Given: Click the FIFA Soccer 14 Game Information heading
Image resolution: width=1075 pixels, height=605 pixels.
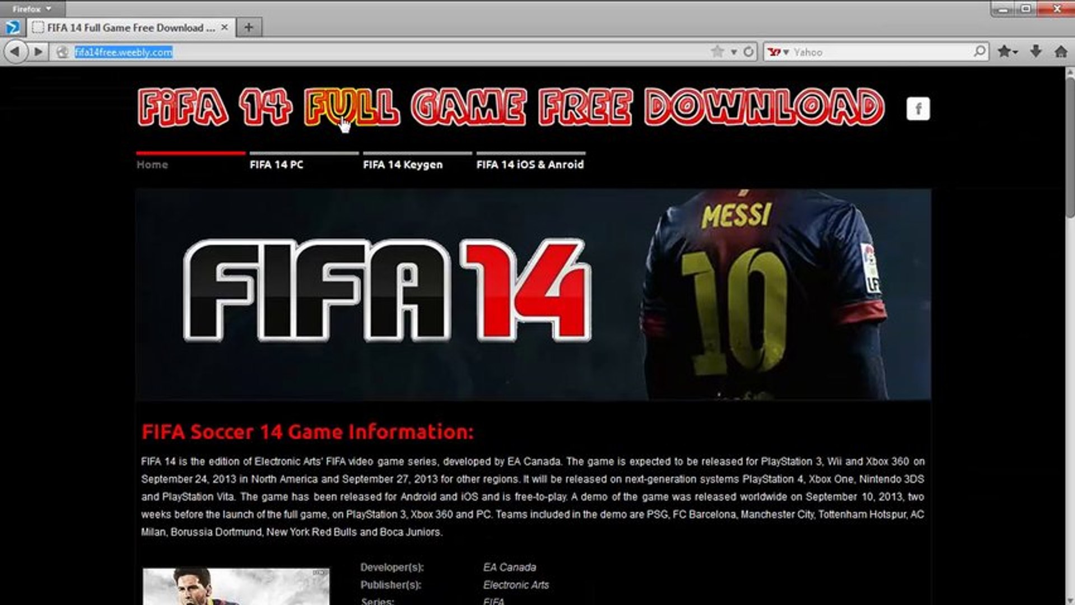Looking at the screenshot, I should tap(308, 432).
